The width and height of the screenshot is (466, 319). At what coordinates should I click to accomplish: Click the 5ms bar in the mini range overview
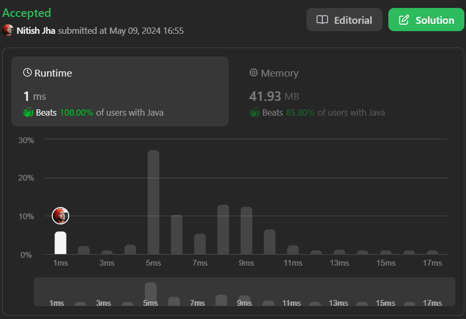[151, 293]
